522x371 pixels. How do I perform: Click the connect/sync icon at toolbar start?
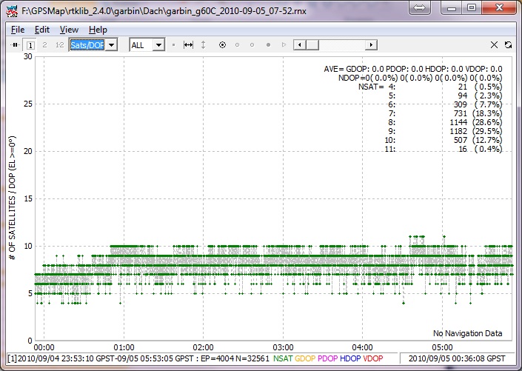15,45
